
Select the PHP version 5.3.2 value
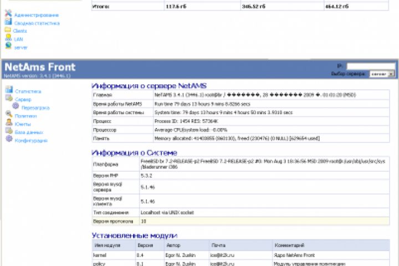pyautogui.click(x=146, y=176)
